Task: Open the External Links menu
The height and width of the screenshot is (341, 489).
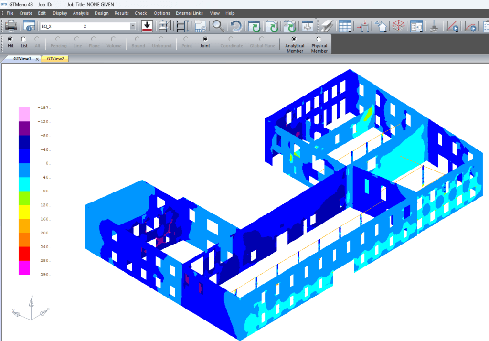Action: 189,13
